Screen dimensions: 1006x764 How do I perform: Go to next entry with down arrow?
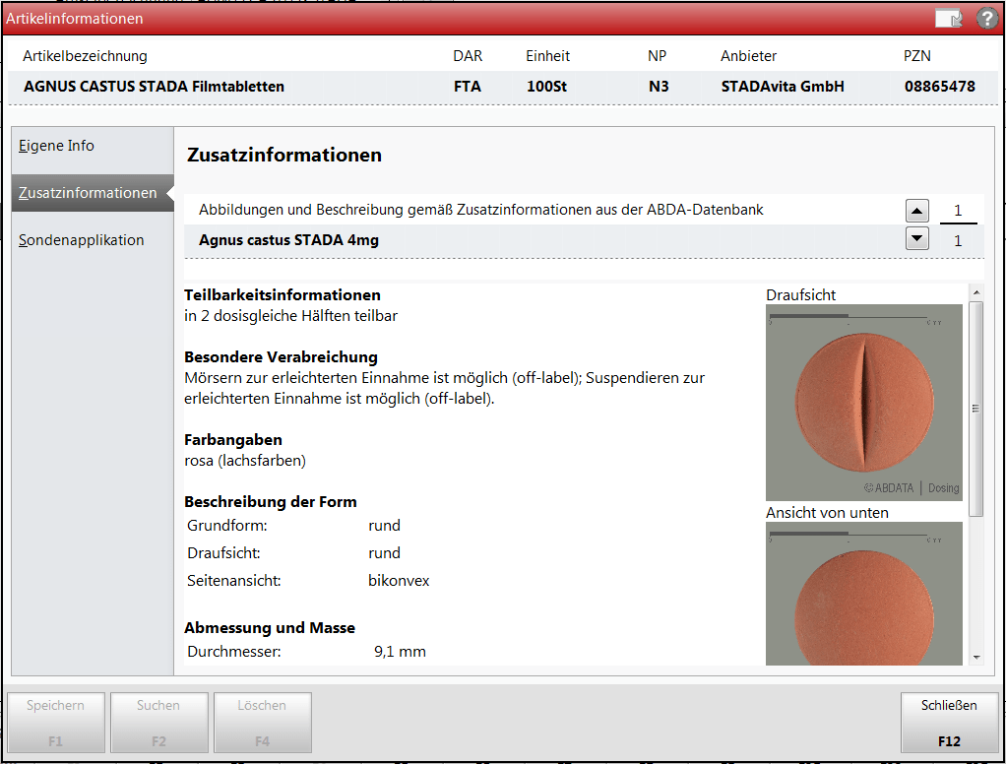coord(917,239)
